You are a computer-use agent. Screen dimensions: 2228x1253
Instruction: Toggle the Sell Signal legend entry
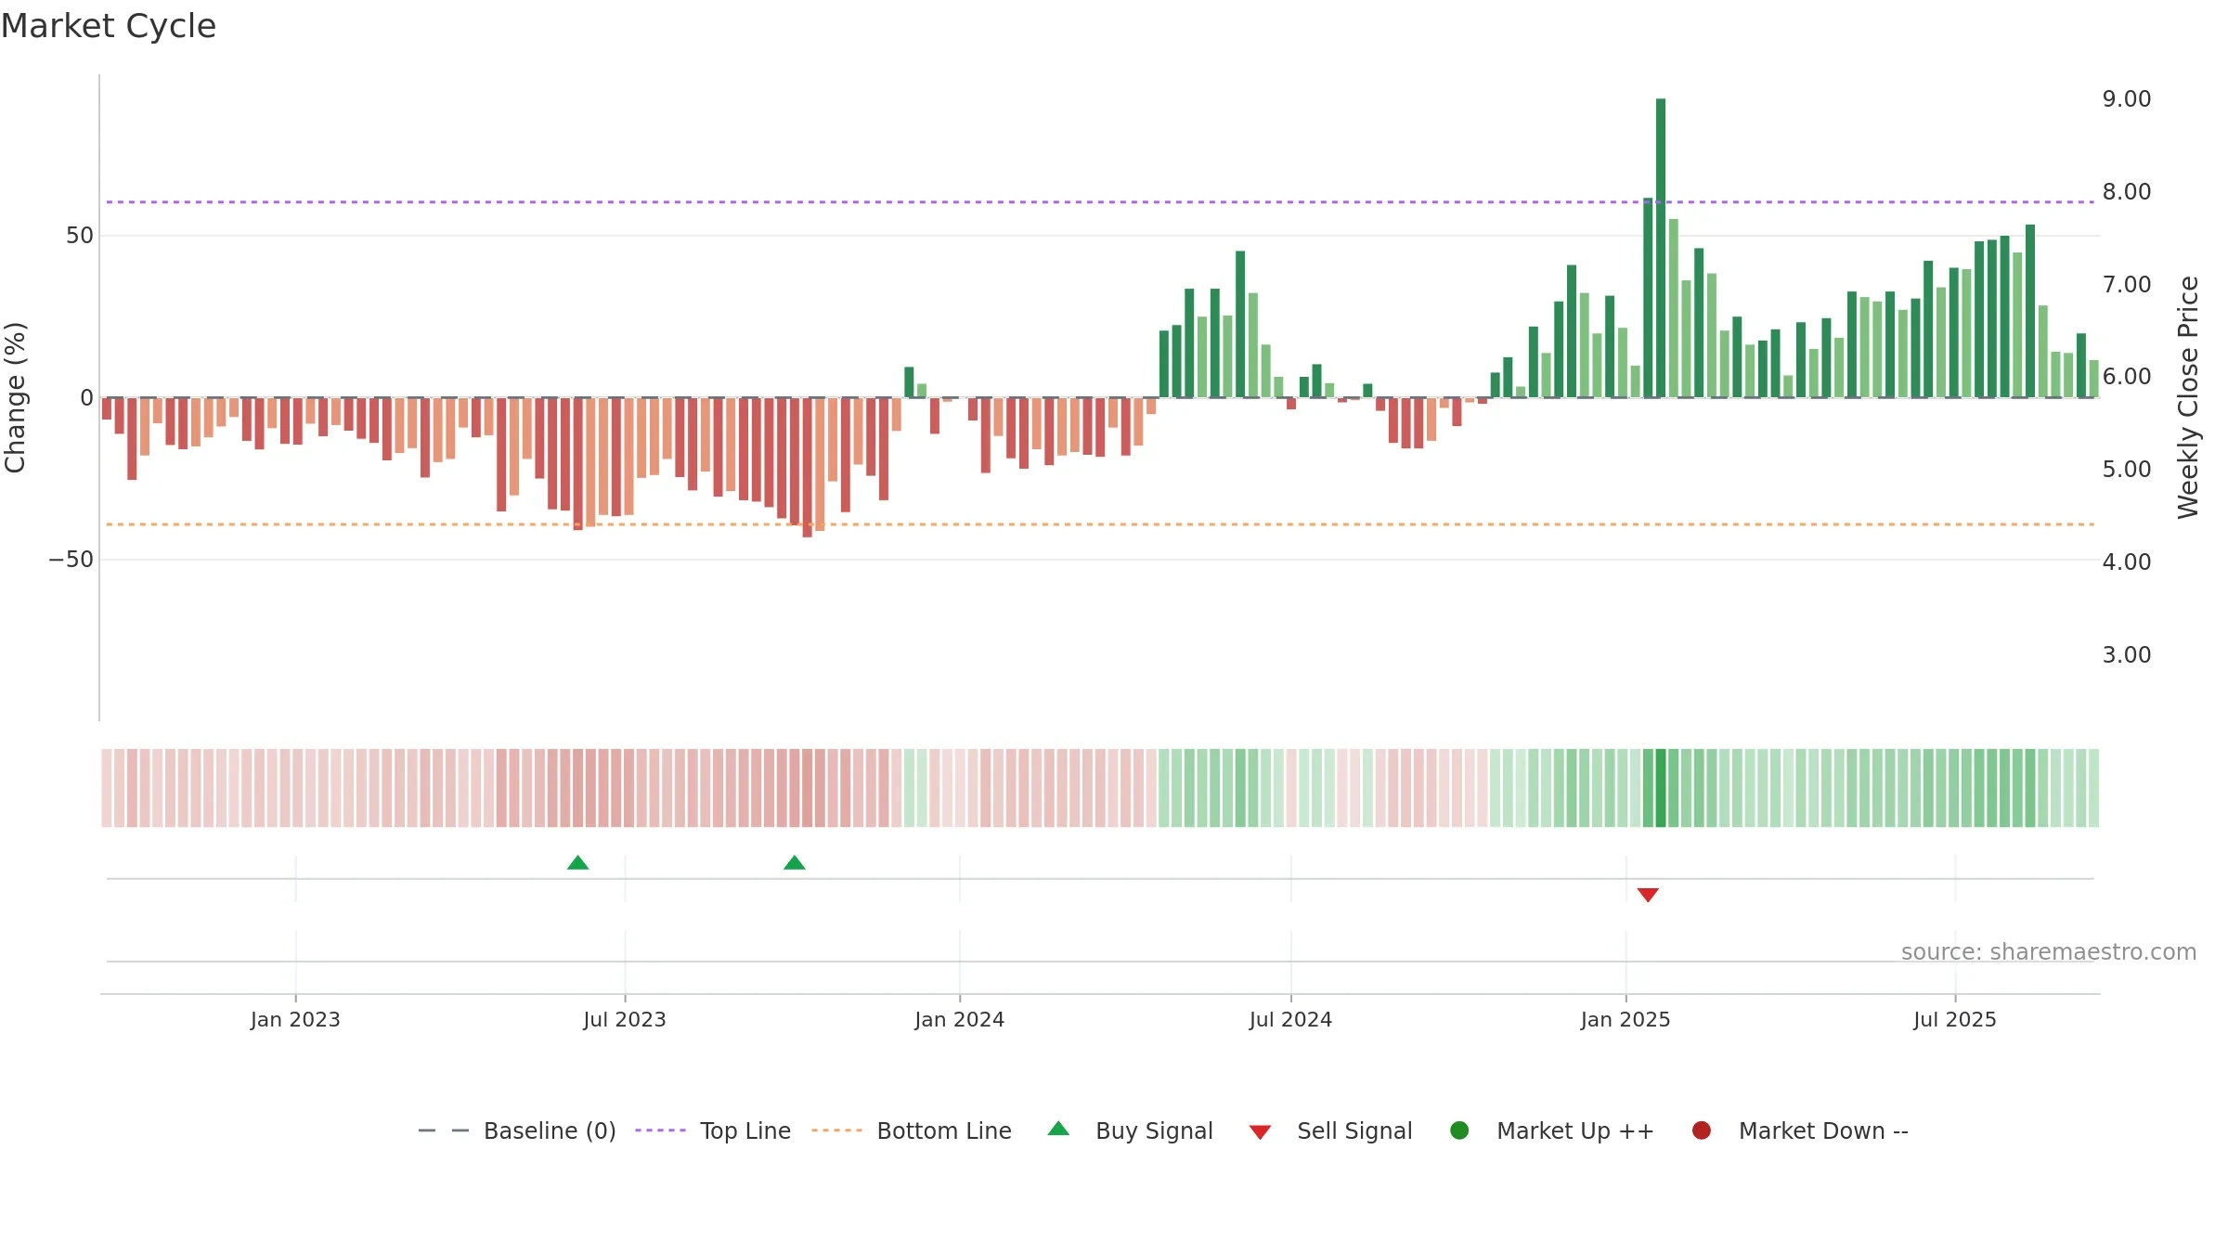click(1330, 1130)
